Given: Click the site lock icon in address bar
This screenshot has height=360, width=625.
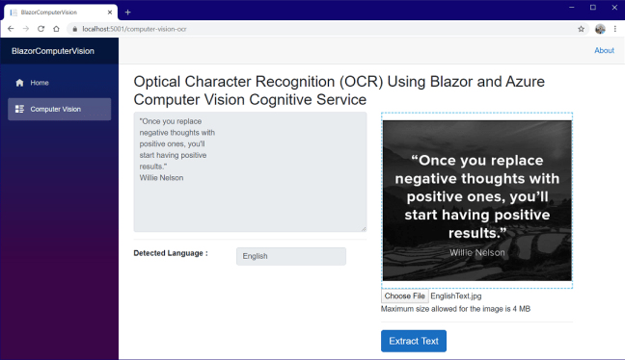Looking at the screenshot, I should coord(74,29).
